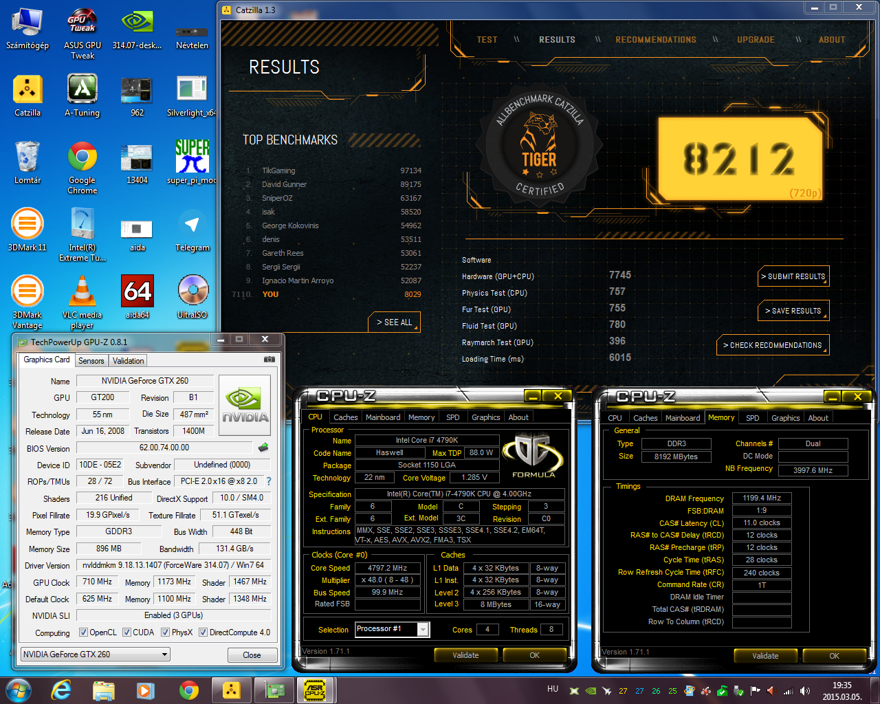Open the Catzilla desktop shortcut

coord(27,96)
